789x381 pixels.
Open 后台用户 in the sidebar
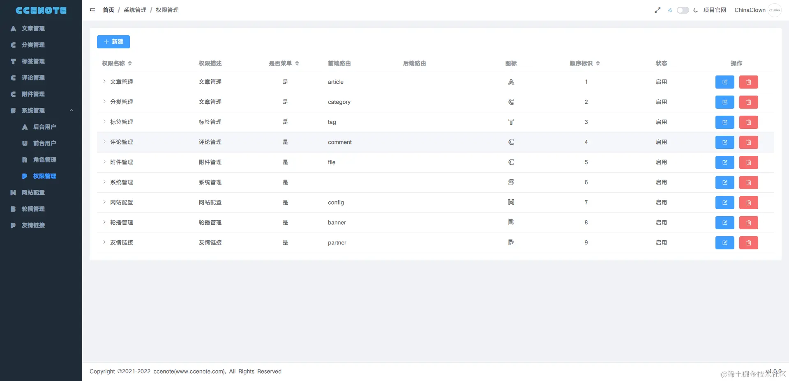point(41,127)
